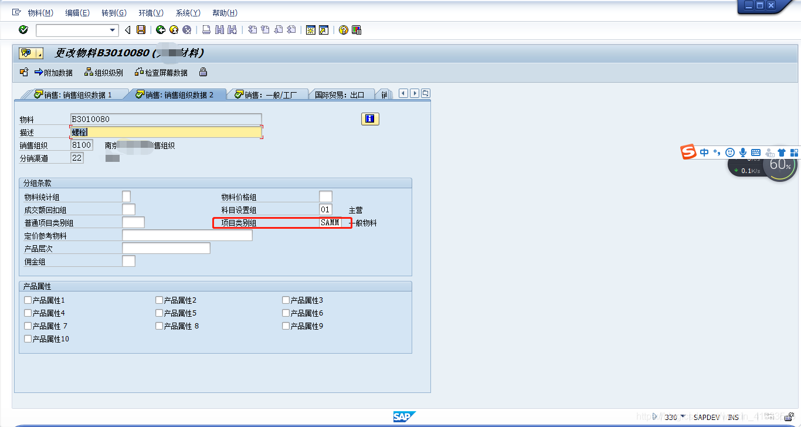The image size is (801, 427).
Task: Click the 普通项目类别组 input field
Action: pos(133,222)
